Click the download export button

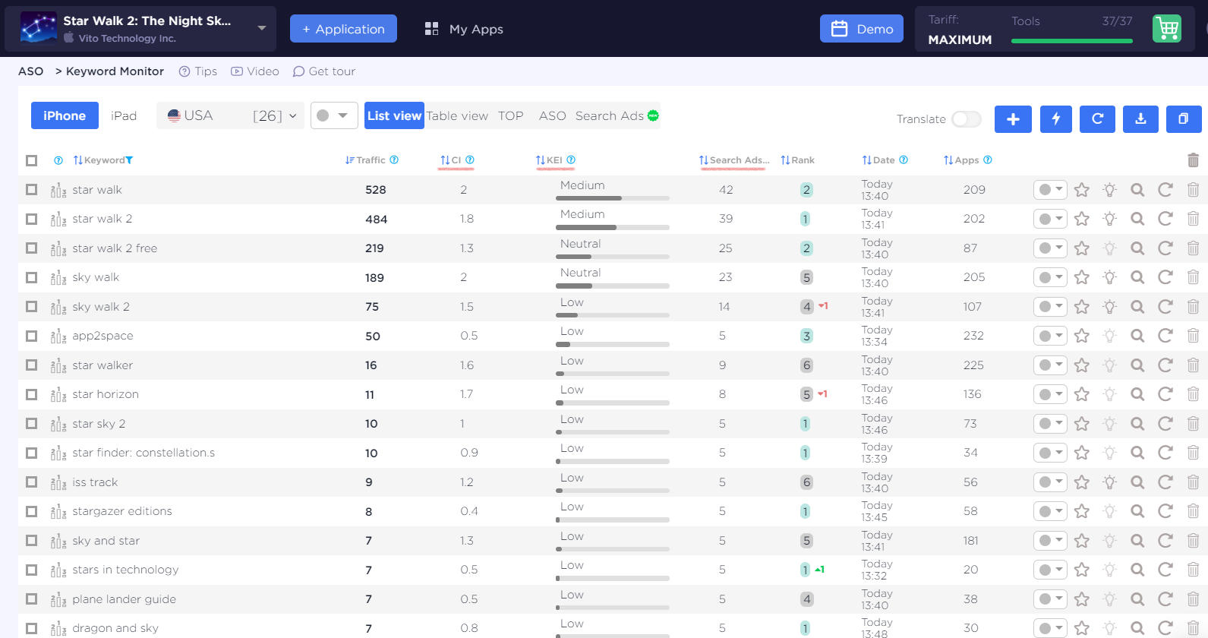[x=1140, y=119]
